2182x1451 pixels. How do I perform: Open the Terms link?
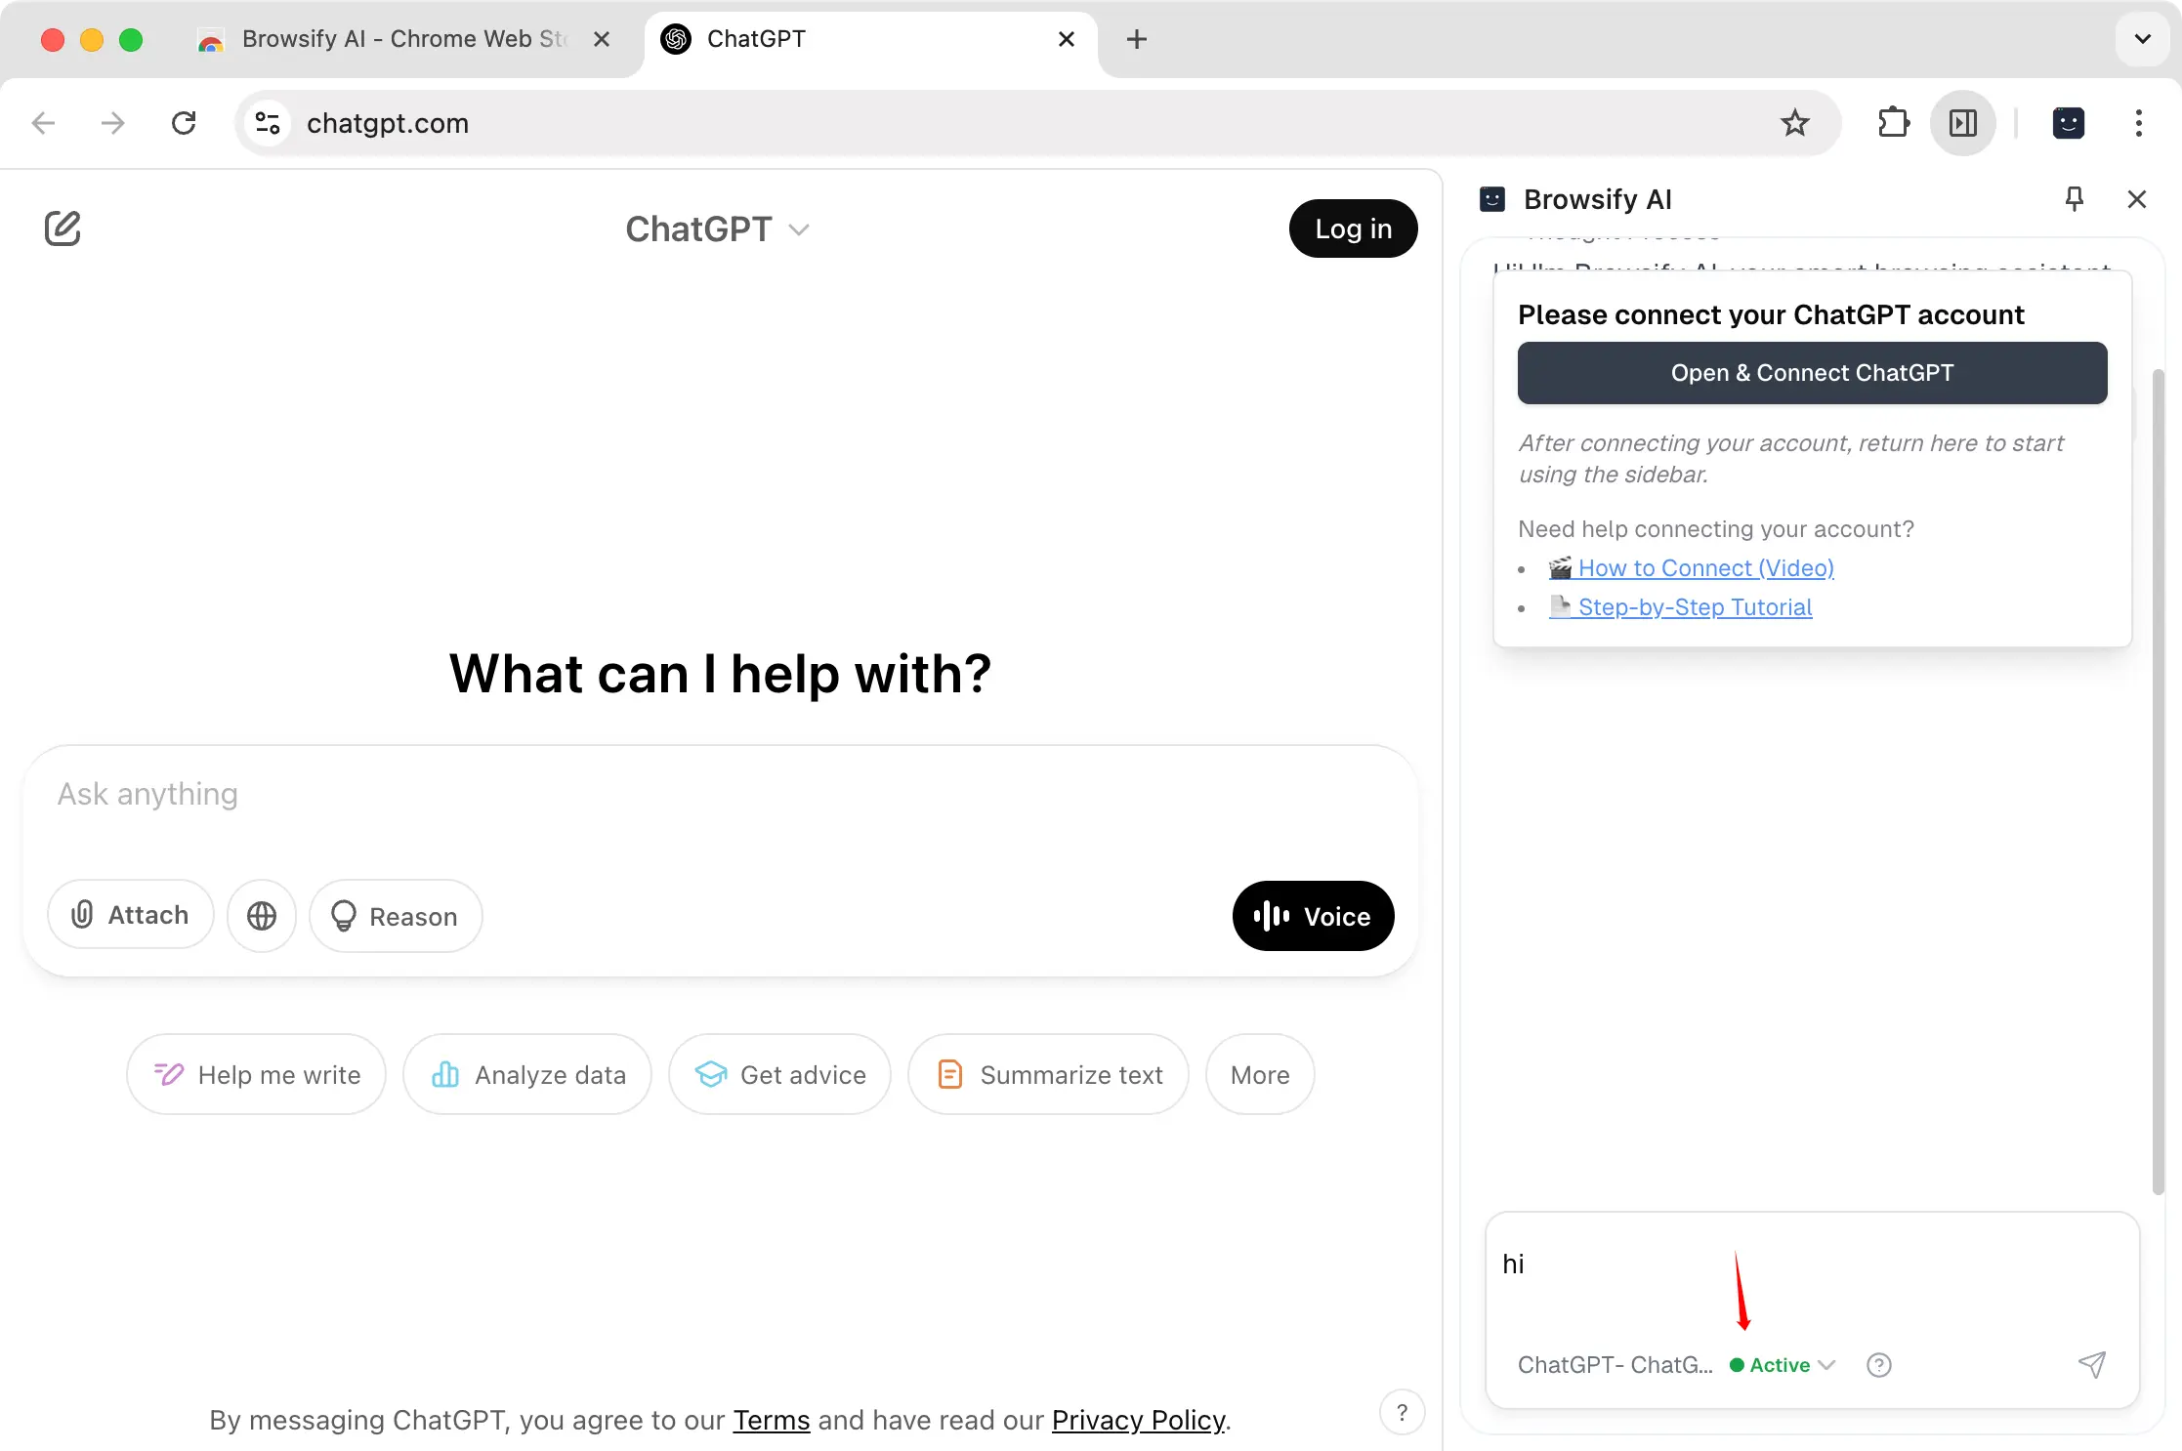772,1420
